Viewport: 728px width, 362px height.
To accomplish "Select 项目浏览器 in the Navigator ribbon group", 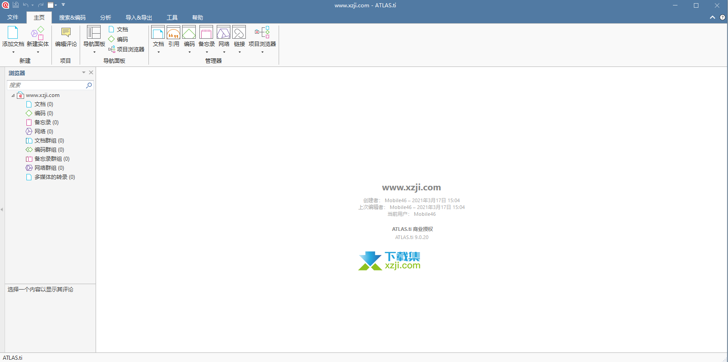I will 126,49.
